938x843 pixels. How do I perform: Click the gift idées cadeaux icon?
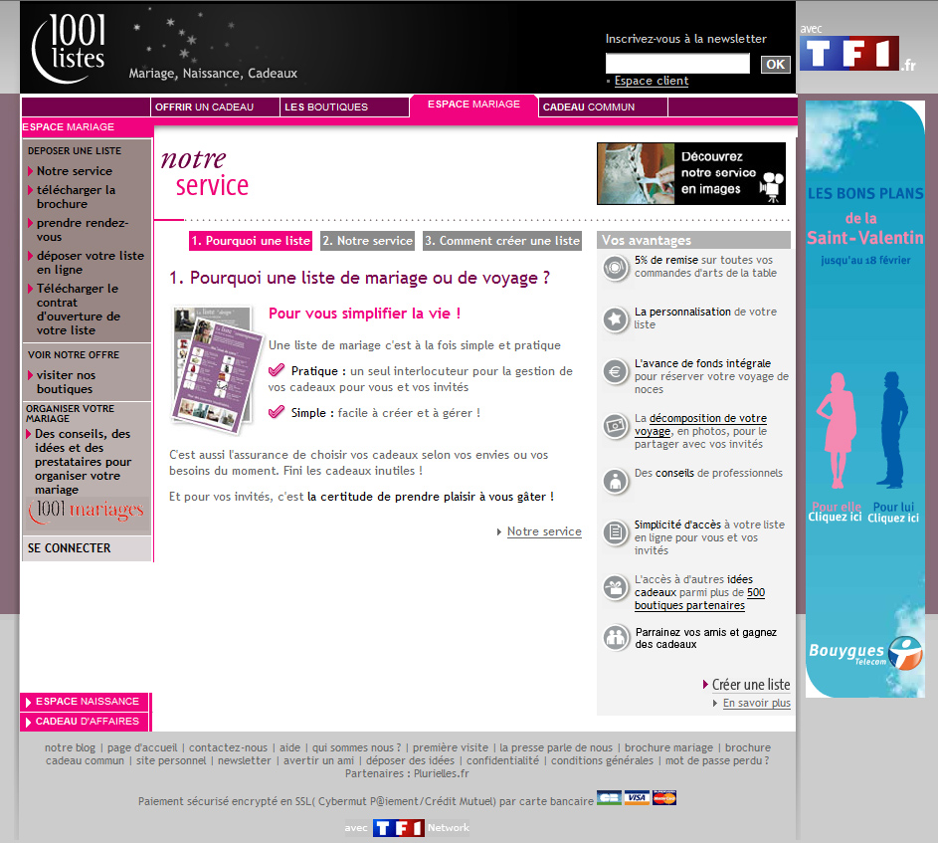click(615, 587)
